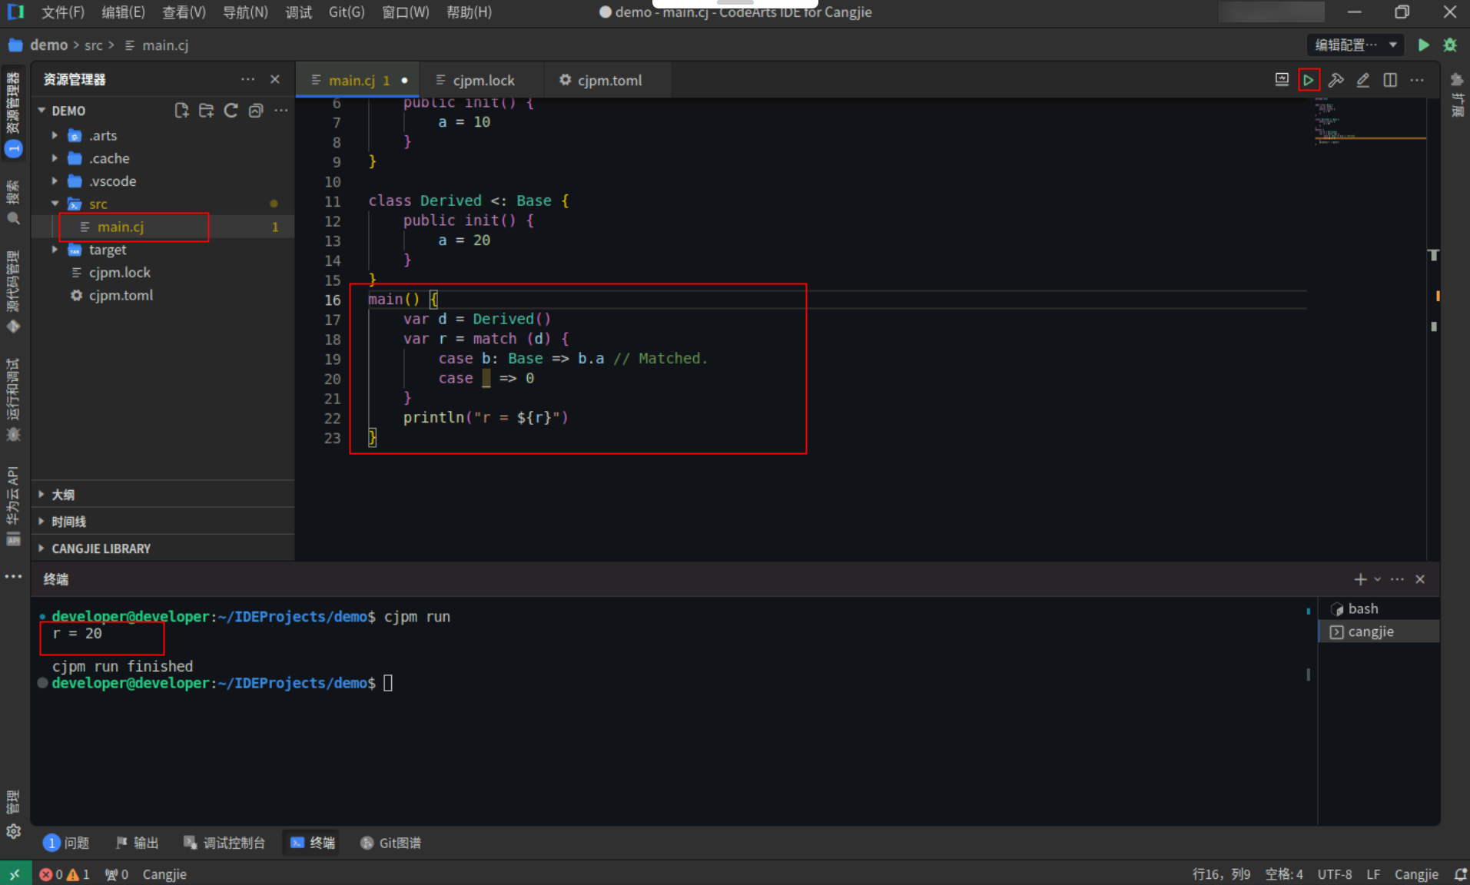The height and width of the screenshot is (885, 1470).
Task: Open Source Control view in activity bar
Action: pos(13,292)
